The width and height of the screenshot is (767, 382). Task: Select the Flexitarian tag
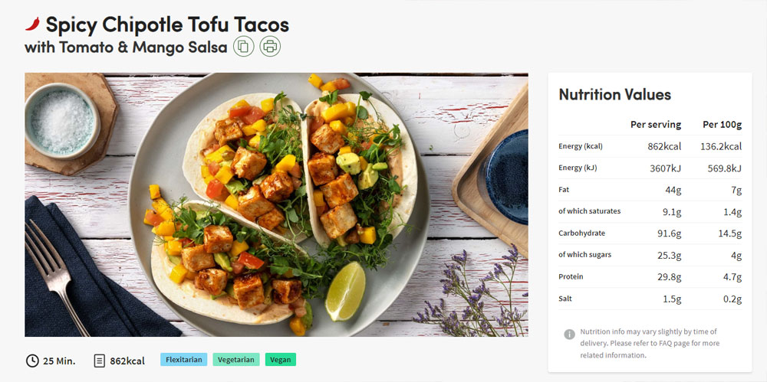click(184, 360)
